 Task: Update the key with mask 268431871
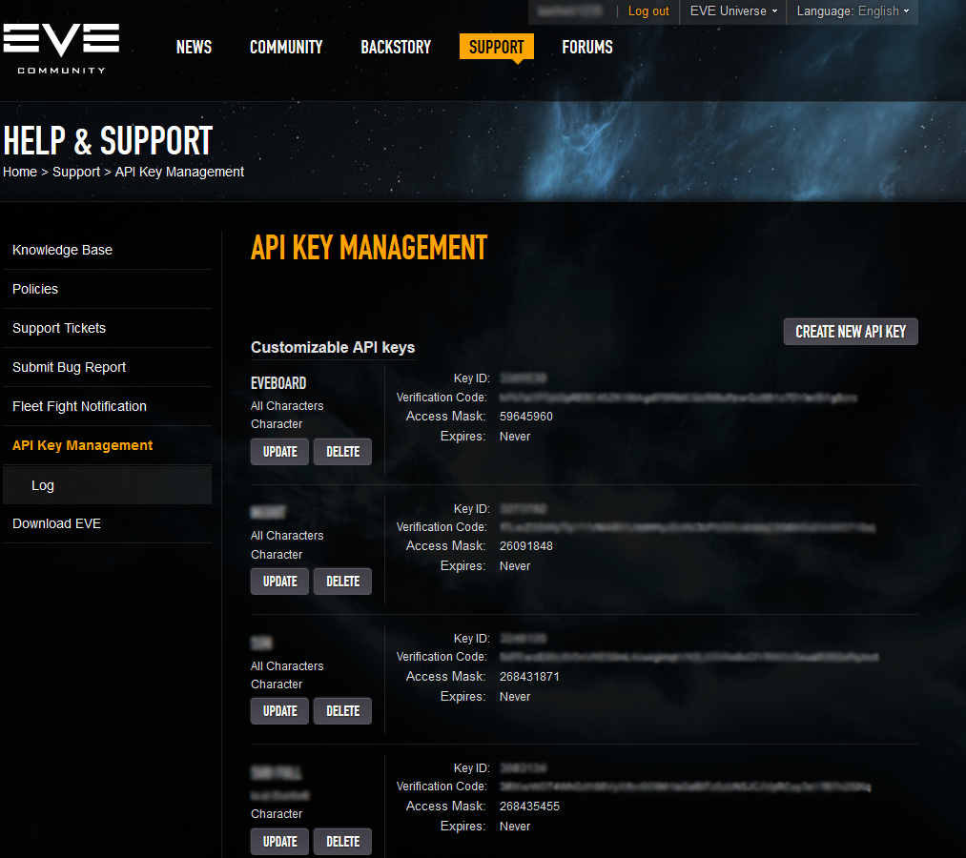tap(279, 711)
